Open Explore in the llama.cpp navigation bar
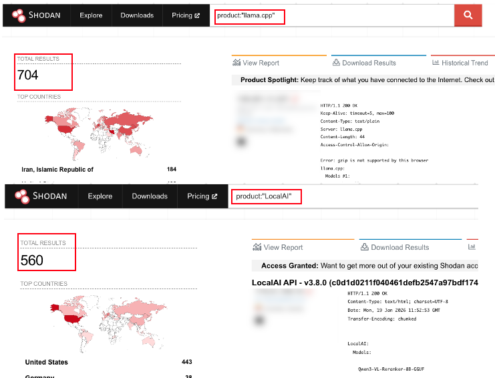Image resolution: width=495 pixels, height=378 pixels. (91, 15)
